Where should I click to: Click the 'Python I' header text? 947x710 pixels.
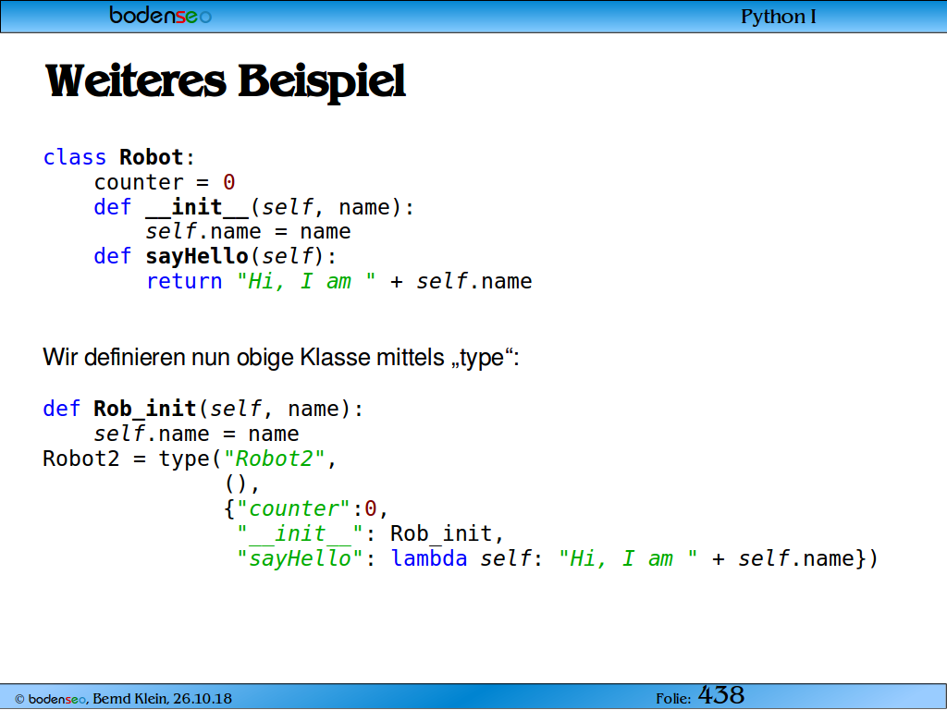[x=778, y=17]
